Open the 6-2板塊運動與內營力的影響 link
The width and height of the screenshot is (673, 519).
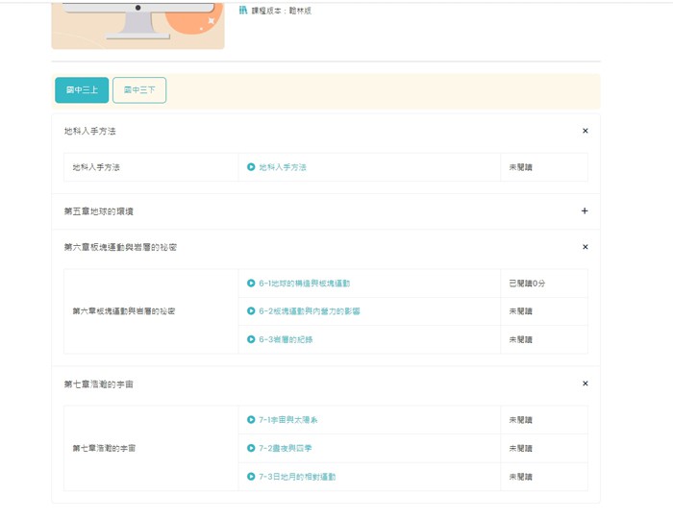[x=309, y=311]
